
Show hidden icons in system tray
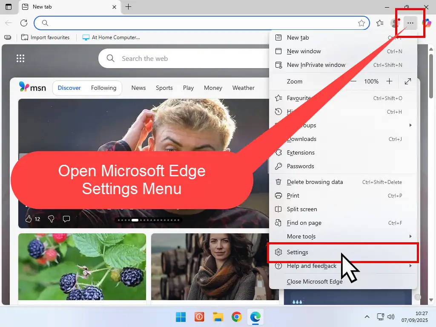(x=367, y=317)
